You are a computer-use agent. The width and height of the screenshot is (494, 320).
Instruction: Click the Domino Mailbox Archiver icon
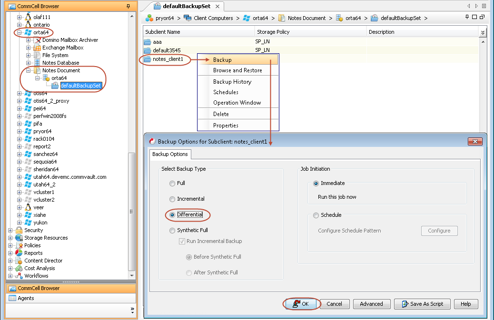37,40
